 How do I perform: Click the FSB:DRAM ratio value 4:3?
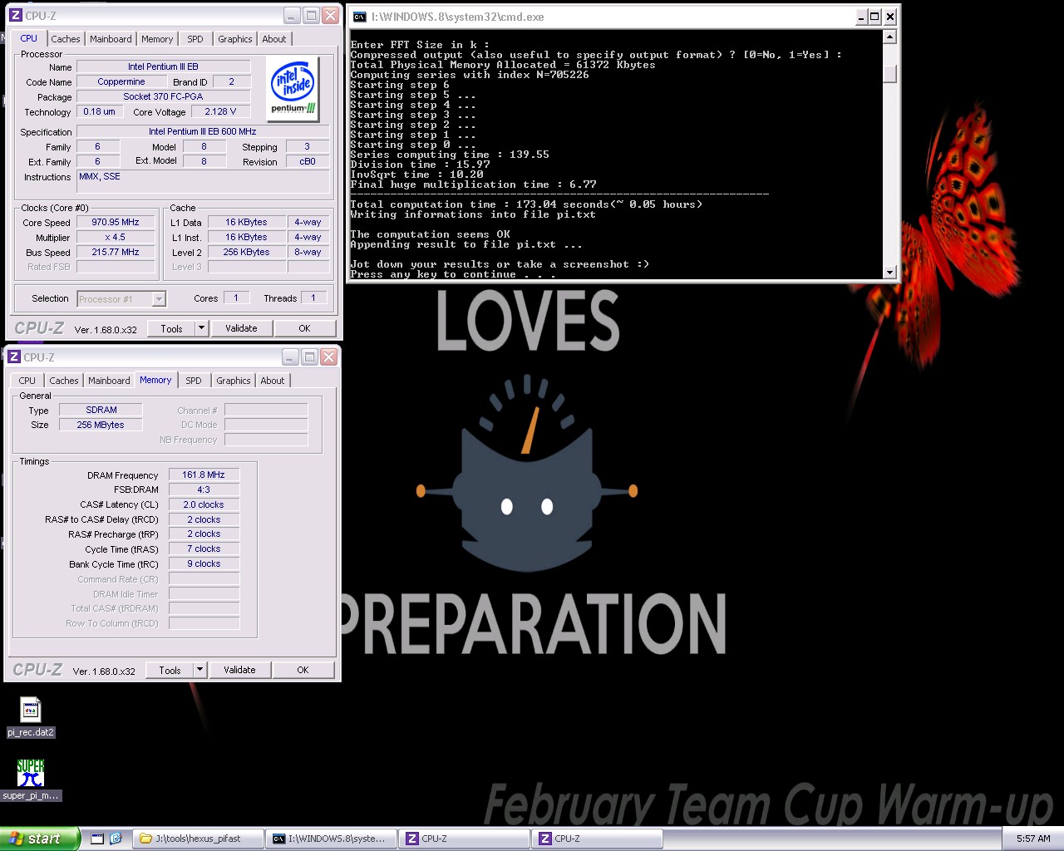204,489
